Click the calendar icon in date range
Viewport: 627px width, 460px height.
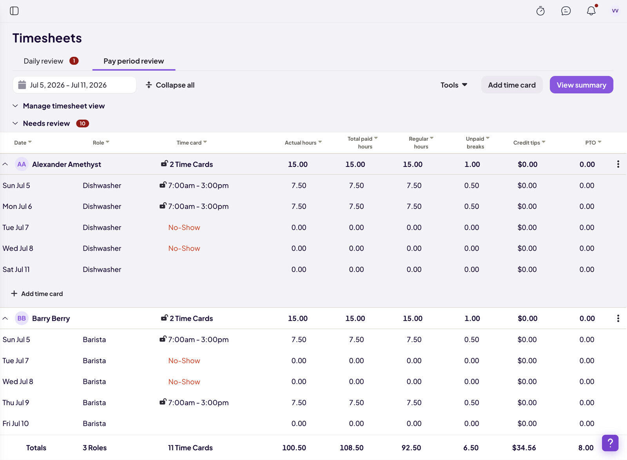click(22, 85)
